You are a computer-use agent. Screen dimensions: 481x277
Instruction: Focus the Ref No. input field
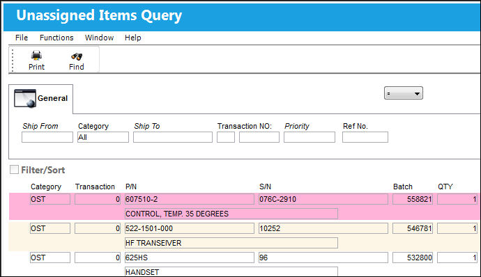[365, 137]
